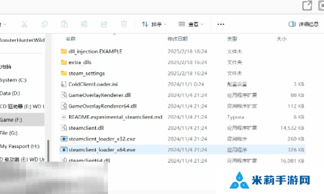Click the Copy icon in toolbar

[44, 24]
